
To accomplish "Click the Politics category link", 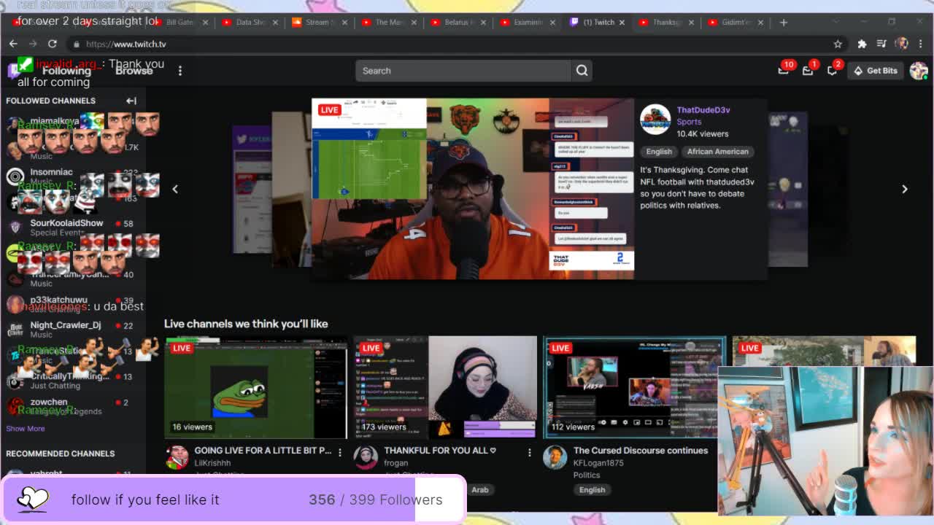I will tap(587, 475).
